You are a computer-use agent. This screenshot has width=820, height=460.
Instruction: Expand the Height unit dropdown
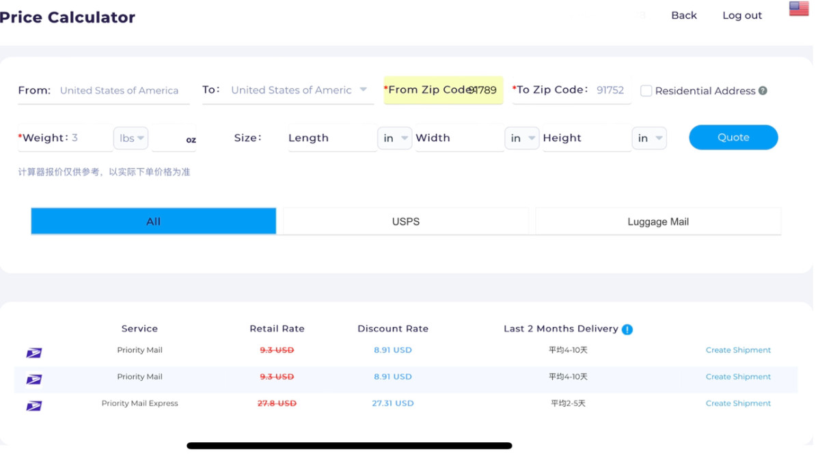tap(648, 138)
